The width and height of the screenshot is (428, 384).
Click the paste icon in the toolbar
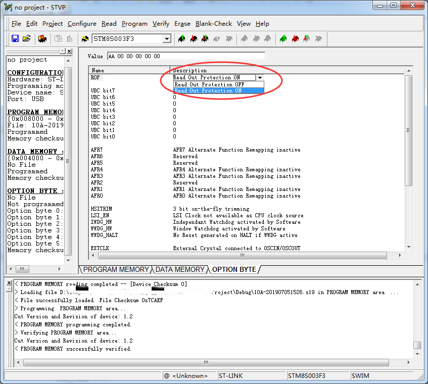point(57,38)
